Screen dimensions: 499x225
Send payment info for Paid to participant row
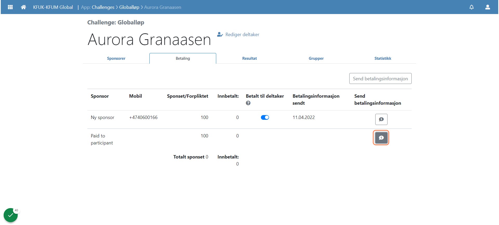(381, 138)
